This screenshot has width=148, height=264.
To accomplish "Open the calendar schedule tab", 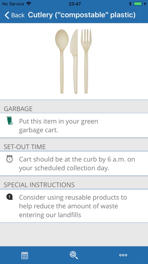I will click(25, 255).
